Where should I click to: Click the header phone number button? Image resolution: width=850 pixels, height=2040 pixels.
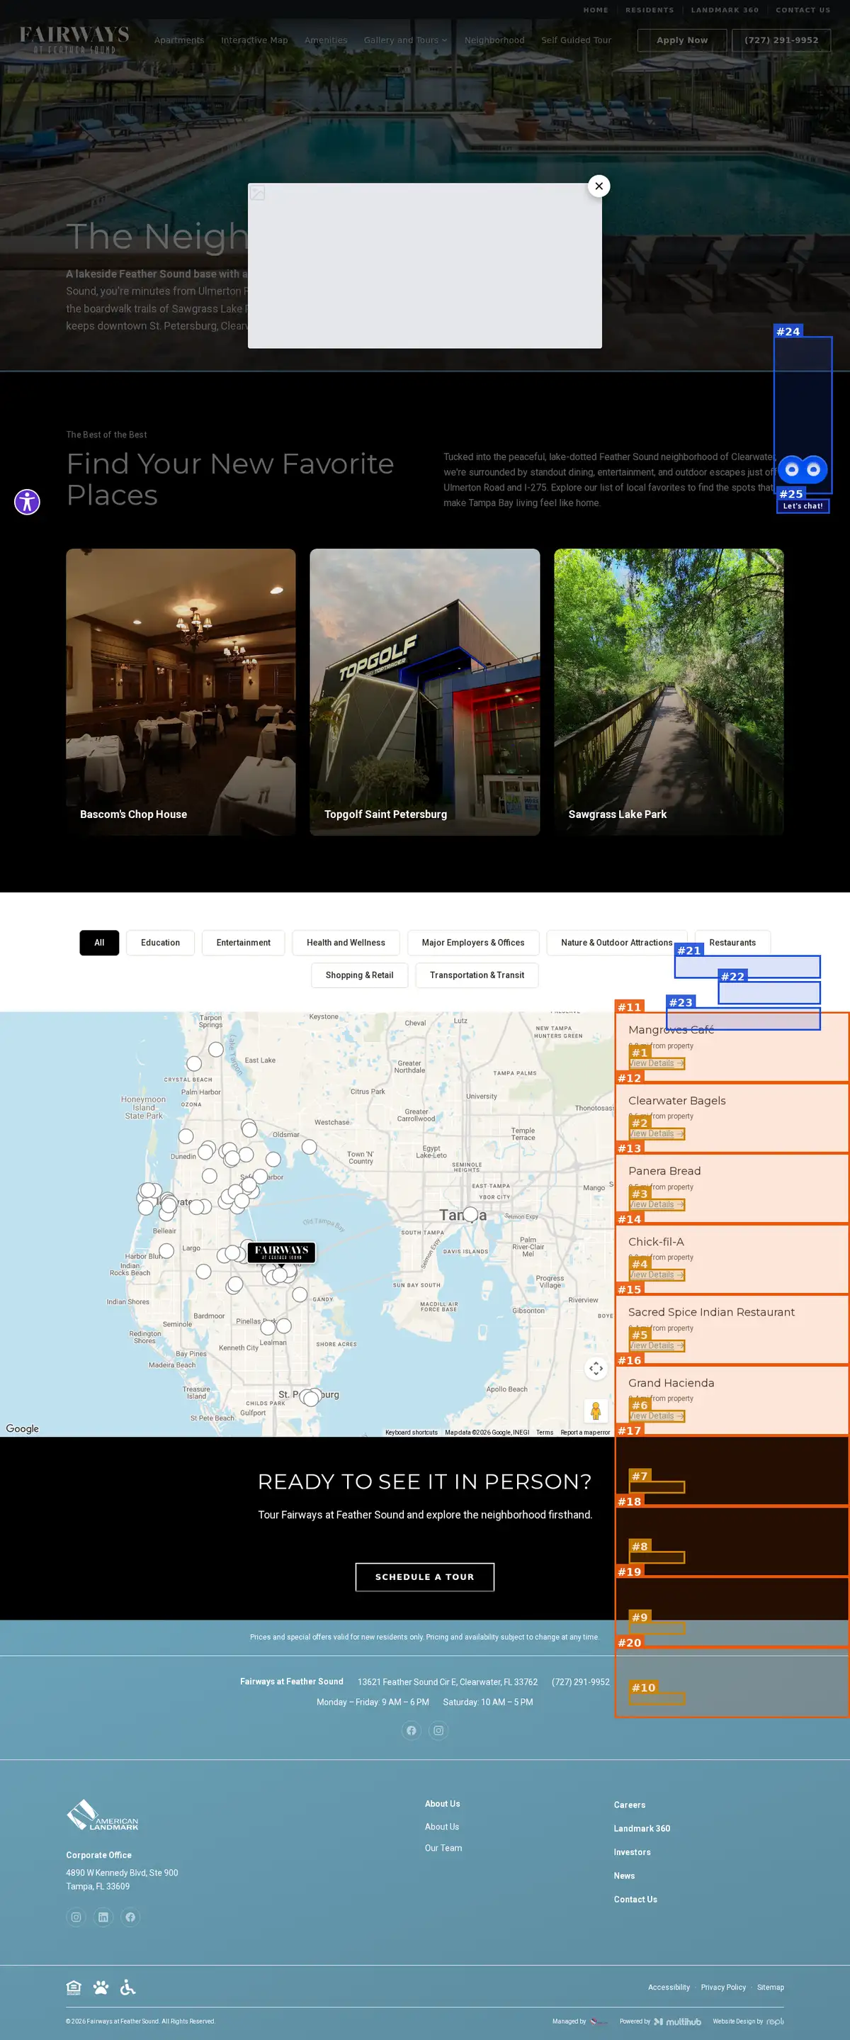click(781, 40)
